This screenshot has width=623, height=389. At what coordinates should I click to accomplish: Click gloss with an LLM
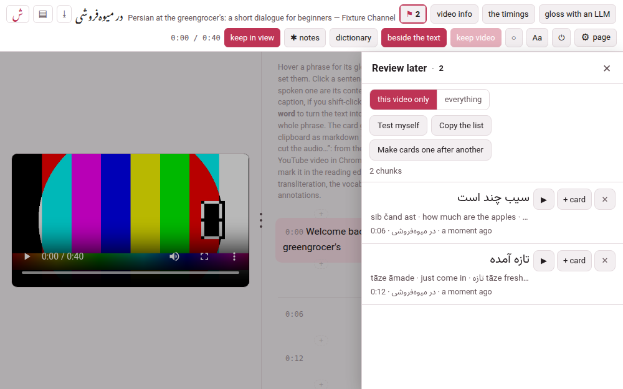tap(577, 14)
